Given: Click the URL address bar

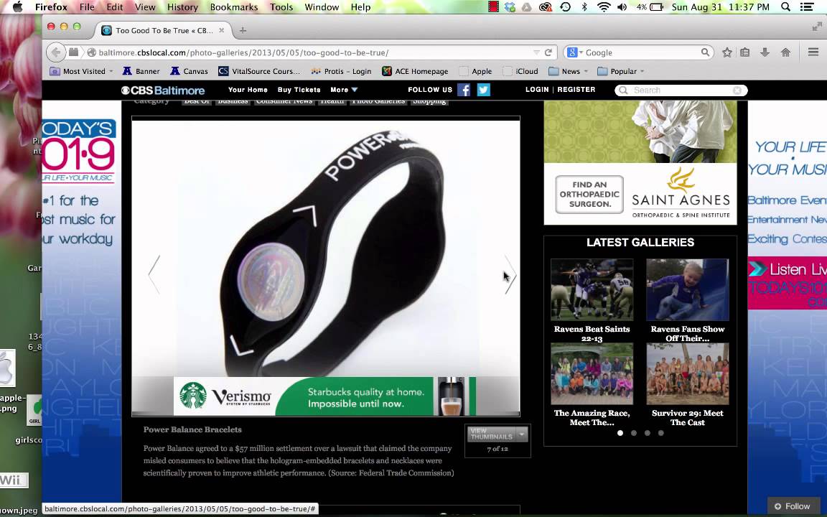Looking at the screenshot, I should pos(311,52).
